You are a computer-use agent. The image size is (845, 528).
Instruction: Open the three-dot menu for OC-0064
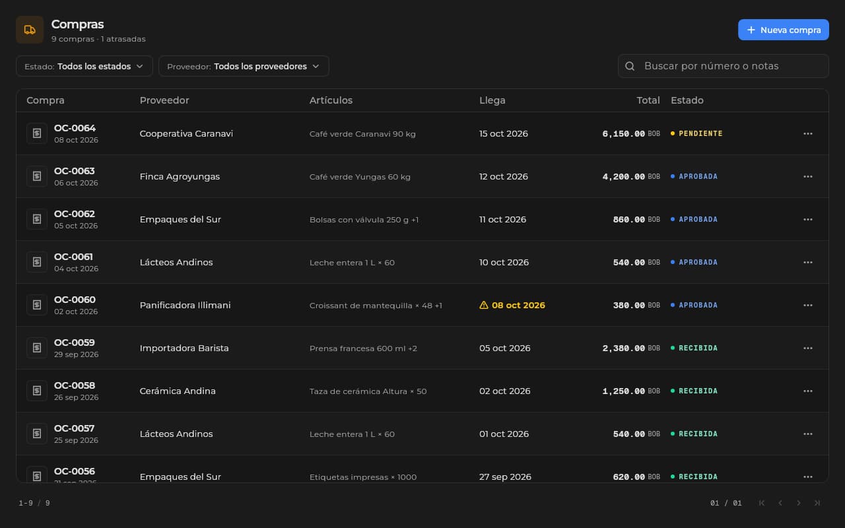click(807, 133)
